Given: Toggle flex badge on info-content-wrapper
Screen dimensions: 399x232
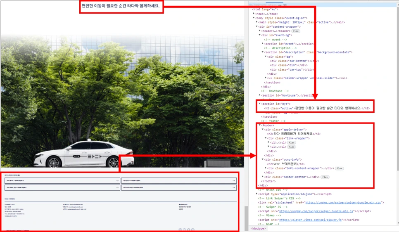Looking at the screenshot, I should [x=339, y=168].
